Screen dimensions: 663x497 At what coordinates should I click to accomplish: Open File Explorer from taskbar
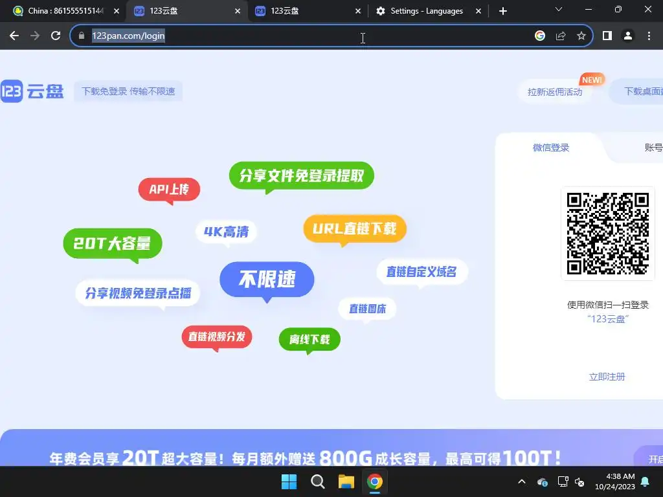click(346, 481)
